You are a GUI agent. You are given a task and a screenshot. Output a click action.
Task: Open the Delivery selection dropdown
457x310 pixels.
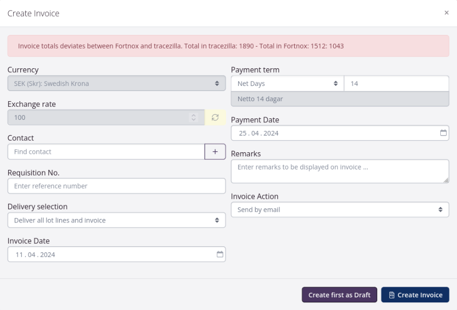coord(116,220)
